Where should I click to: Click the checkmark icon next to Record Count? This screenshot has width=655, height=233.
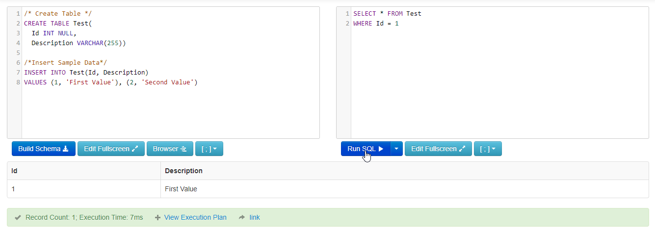click(18, 217)
